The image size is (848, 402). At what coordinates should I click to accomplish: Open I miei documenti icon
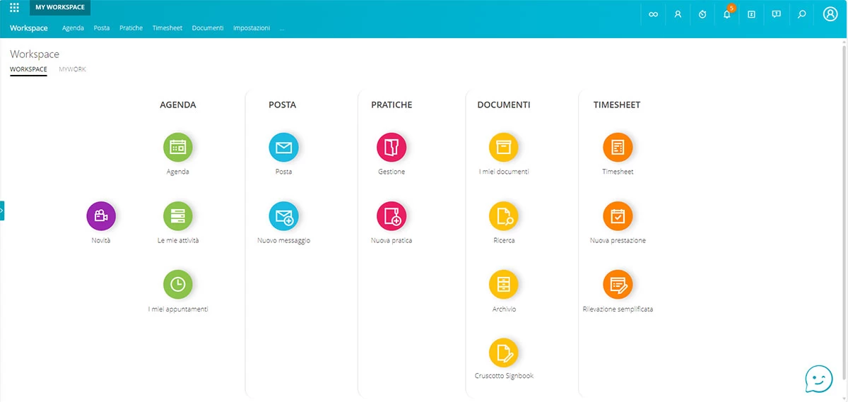coord(504,148)
